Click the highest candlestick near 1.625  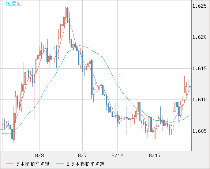coord(66,13)
